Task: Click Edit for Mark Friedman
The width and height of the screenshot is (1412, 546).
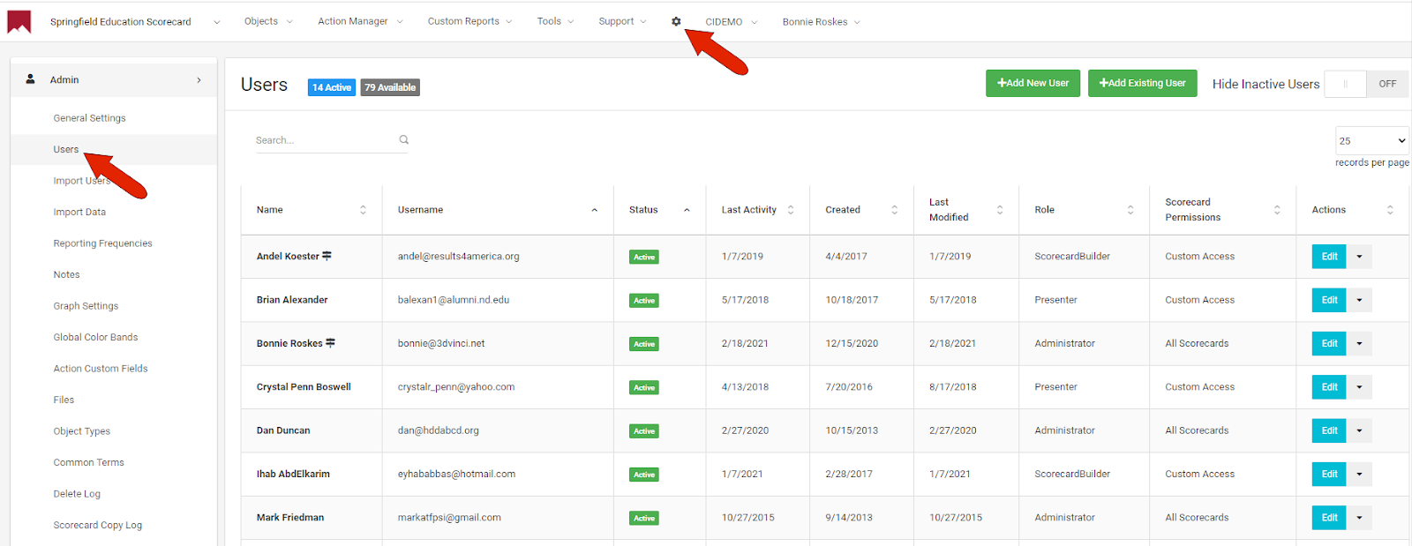Action: [x=1329, y=518]
